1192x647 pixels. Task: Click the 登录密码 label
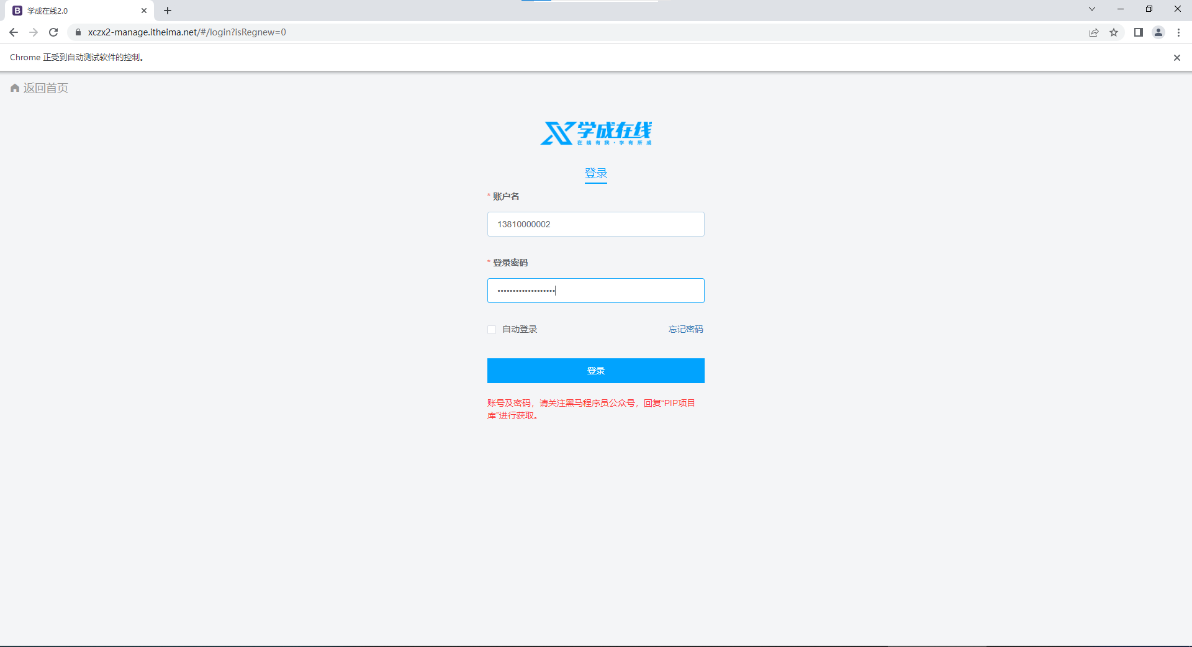tap(510, 263)
